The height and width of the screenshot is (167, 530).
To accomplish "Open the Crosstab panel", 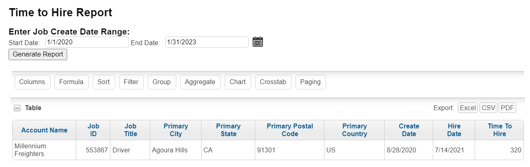I will point(273,82).
